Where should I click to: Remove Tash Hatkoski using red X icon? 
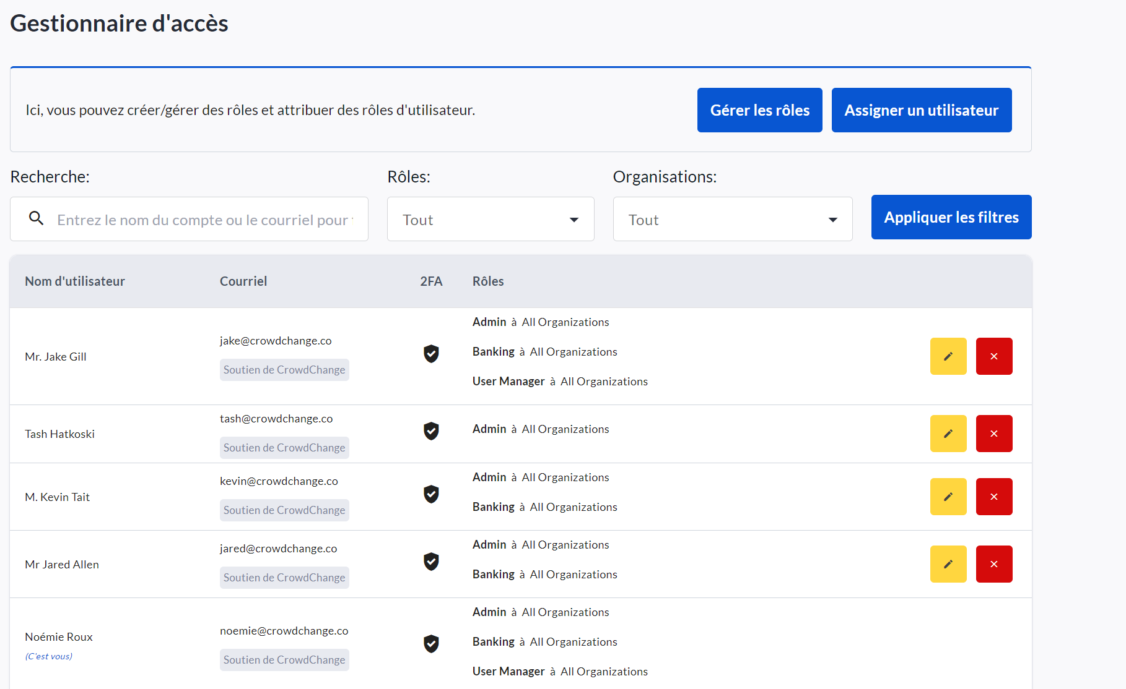click(x=993, y=434)
